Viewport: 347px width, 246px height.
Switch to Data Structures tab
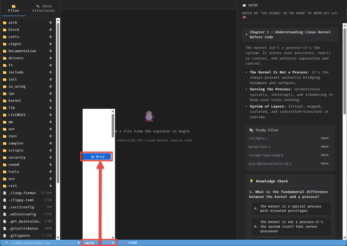coord(43,8)
